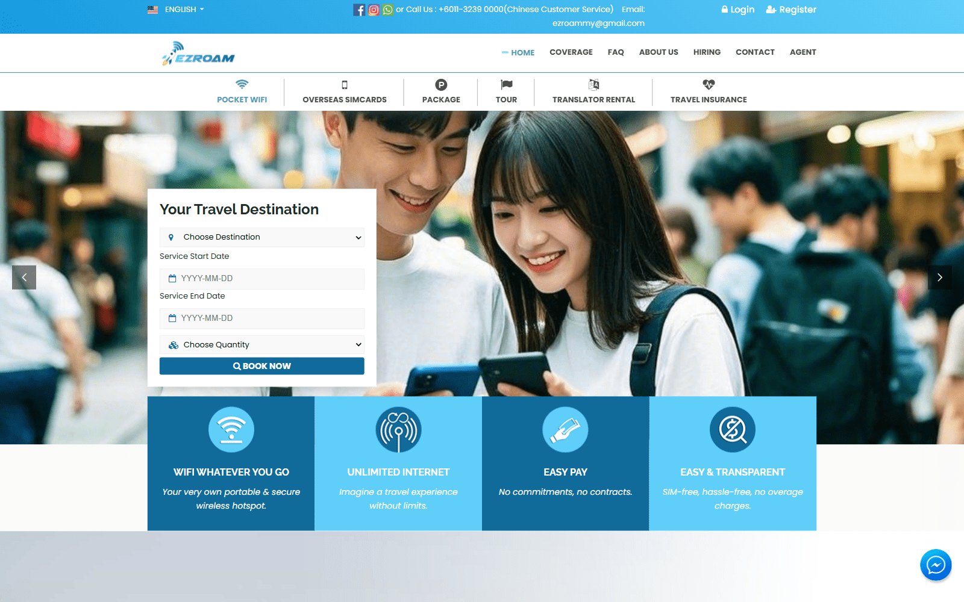Screen dimensions: 964x602
Task: Click the WiFi Whatever You Go icon
Action: click(x=231, y=430)
